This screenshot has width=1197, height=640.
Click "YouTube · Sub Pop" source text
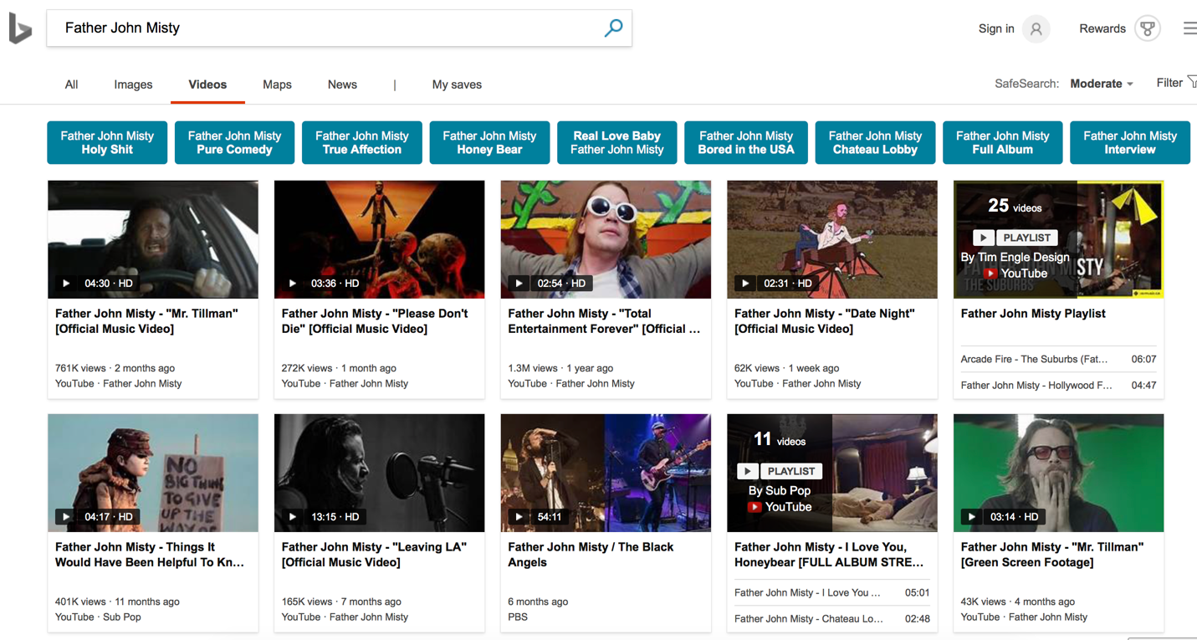98,617
